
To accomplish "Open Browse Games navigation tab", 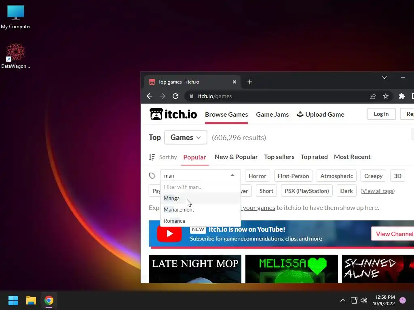I will pyautogui.click(x=226, y=114).
